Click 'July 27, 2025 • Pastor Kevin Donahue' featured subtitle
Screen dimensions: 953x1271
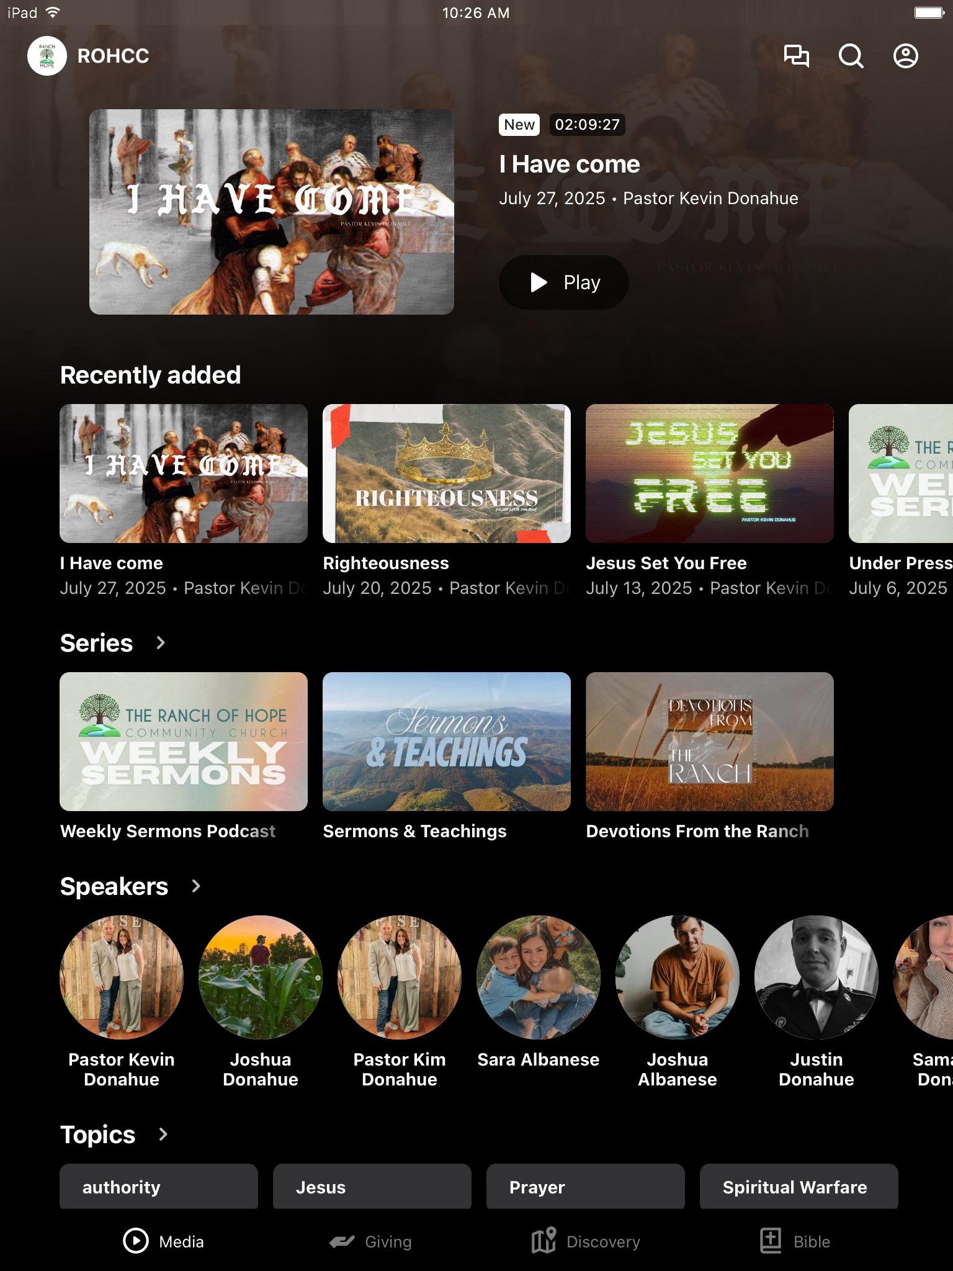[x=648, y=199]
